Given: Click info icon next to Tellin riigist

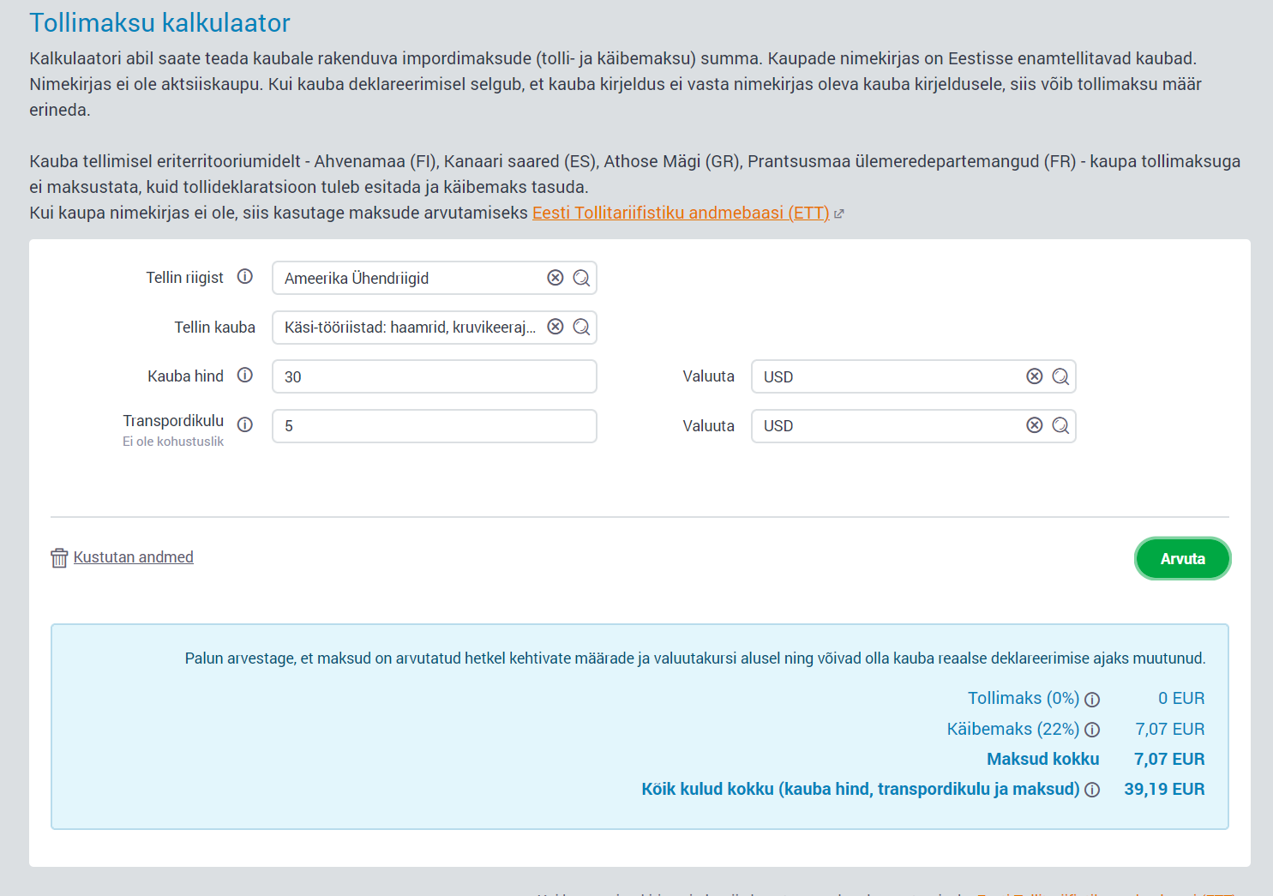Looking at the screenshot, I should (245, 277).
